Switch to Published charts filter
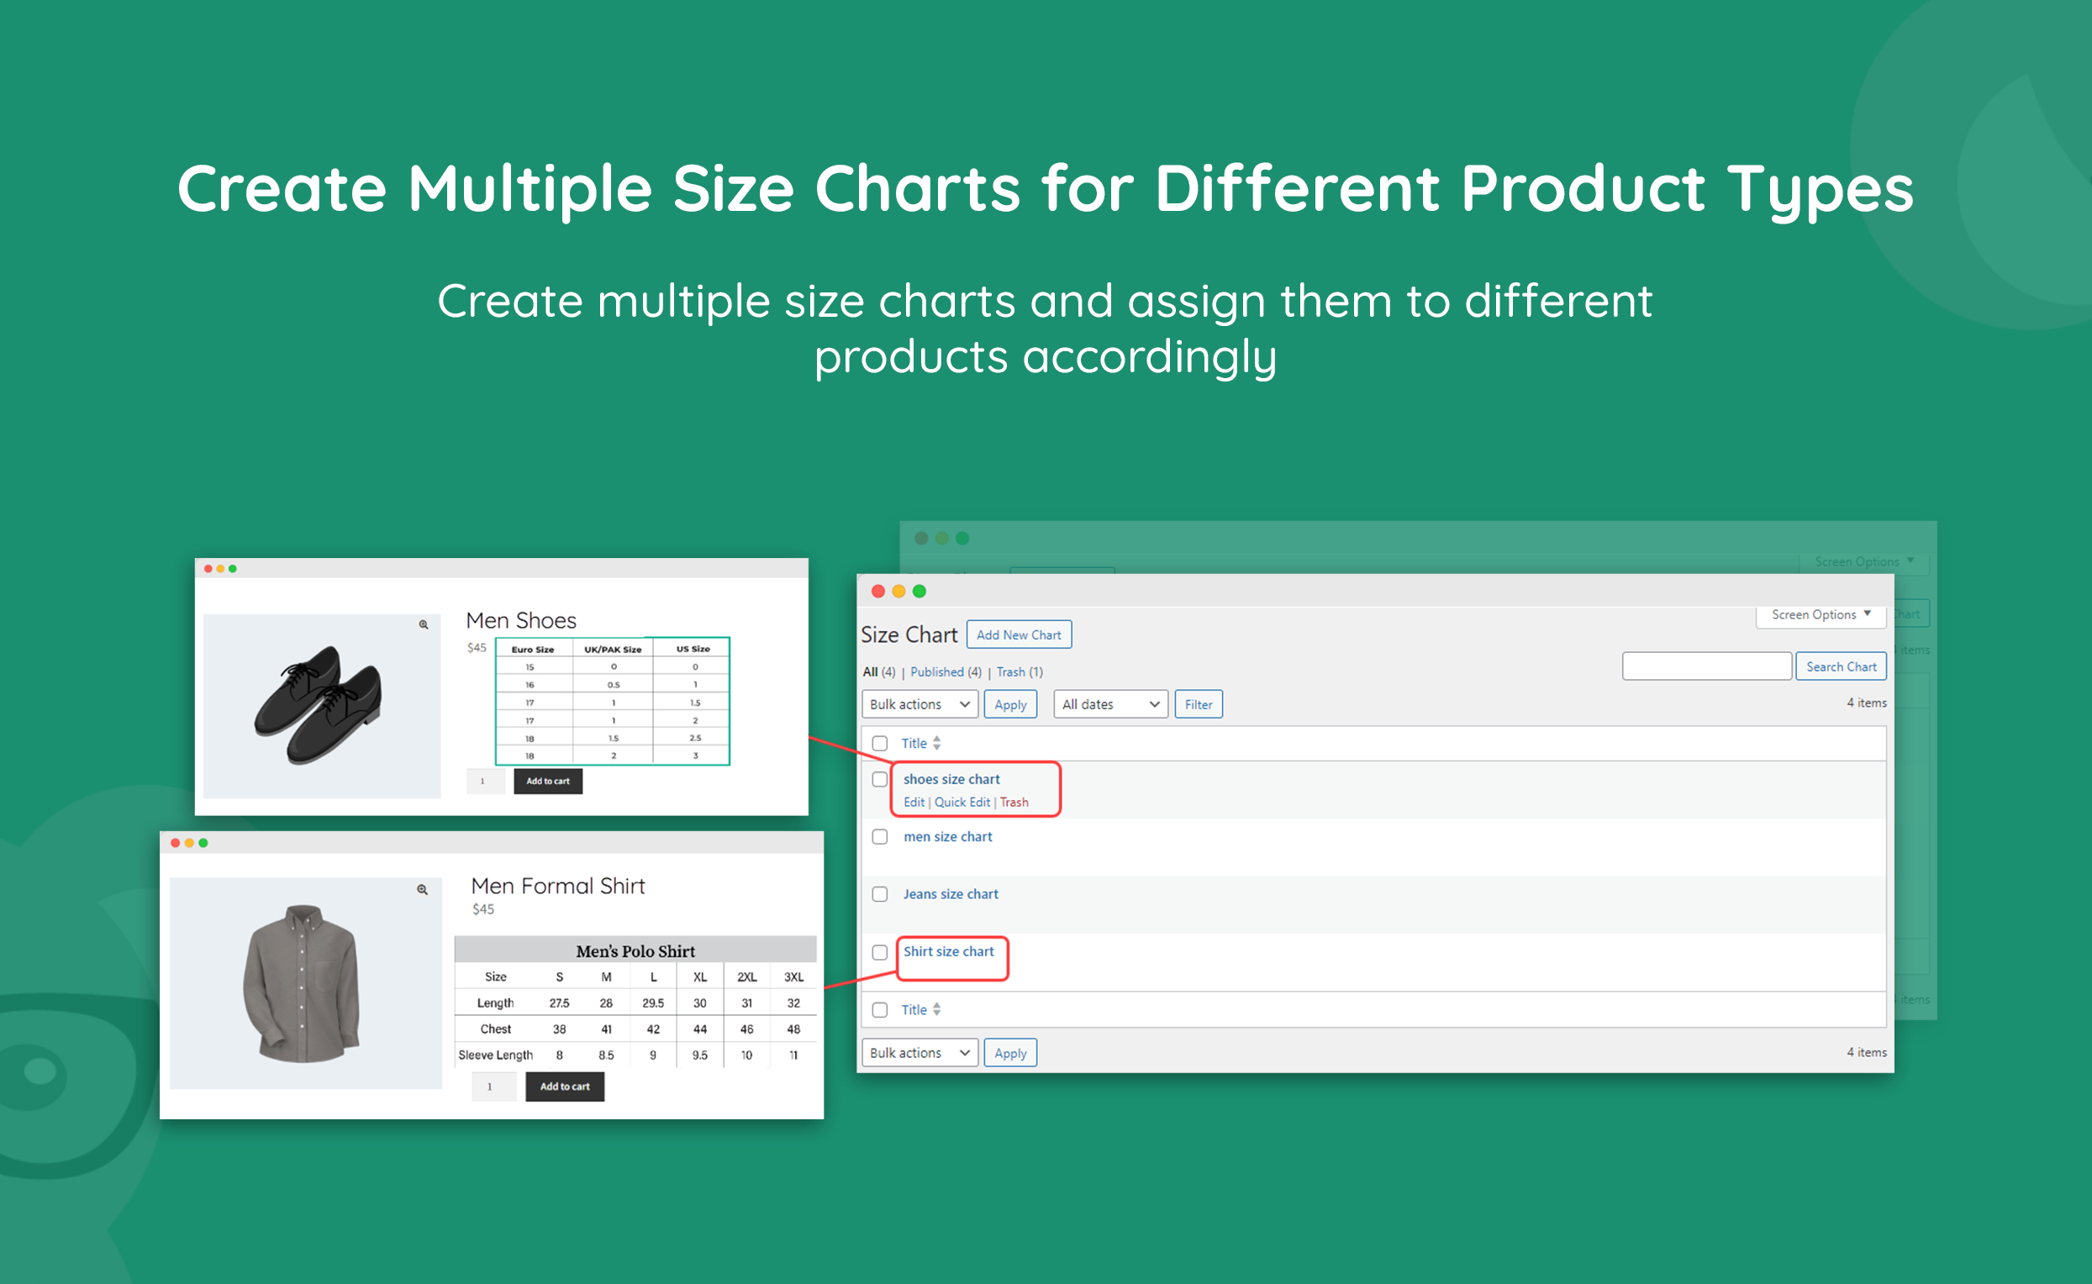Viewport: 2092px width, 1284px height. (x=936, y=671)
